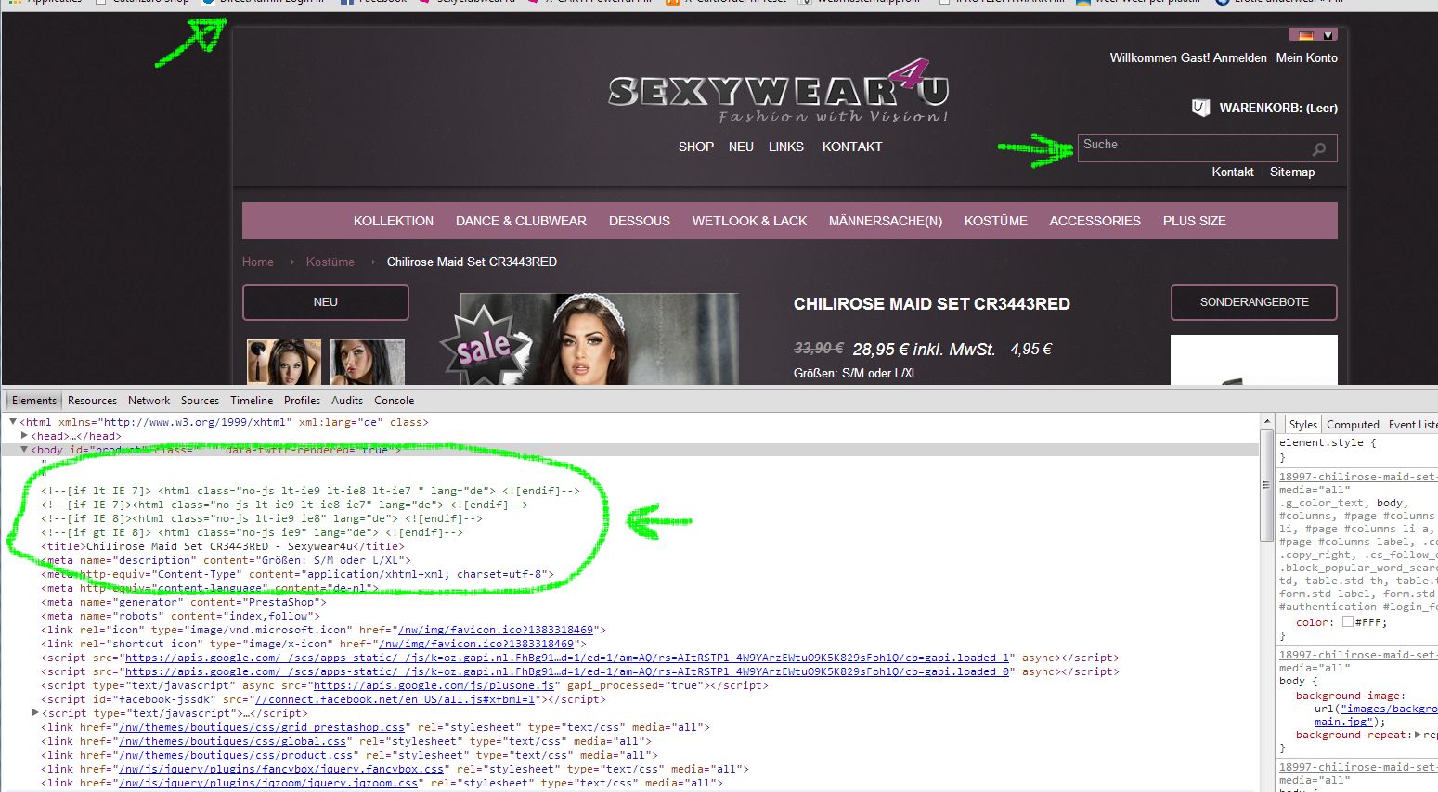Click the main product image with sale badge
Screen dimensions: 1438x792
[x=600, y=339]
